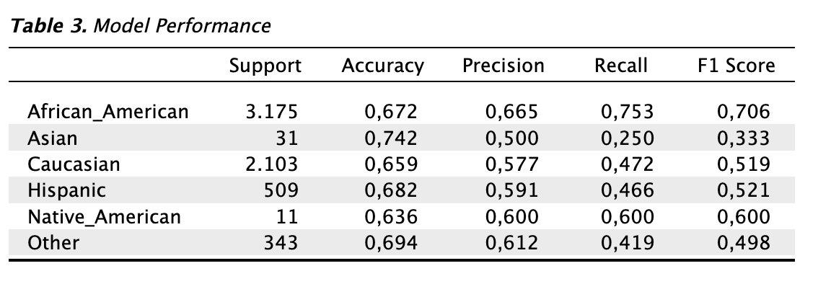Viewport: 831px width, 284px height.
Task: Select the Asian row label
Action: pyautogui.click(x=52, y=138)
